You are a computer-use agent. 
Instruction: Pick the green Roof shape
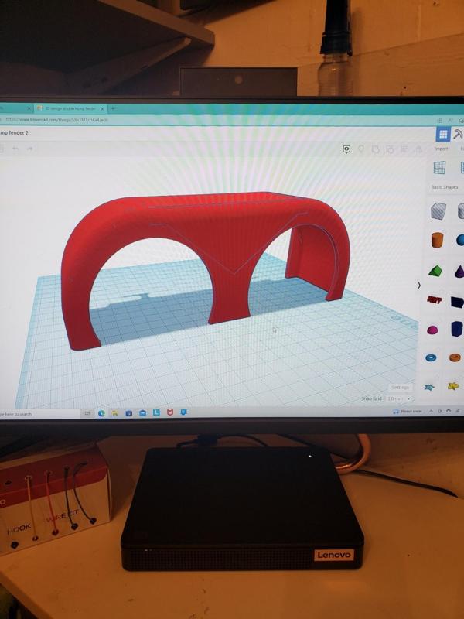(x=435, y=271)
